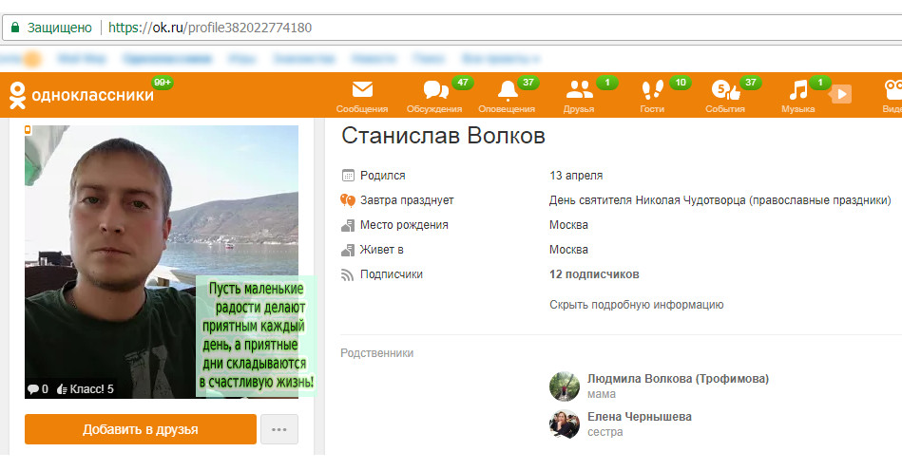This screenshot has height=471, width=902.
Task: Click the 47 badge on Обсуждения
Action: pyautogui.click(x=463, y=83)
